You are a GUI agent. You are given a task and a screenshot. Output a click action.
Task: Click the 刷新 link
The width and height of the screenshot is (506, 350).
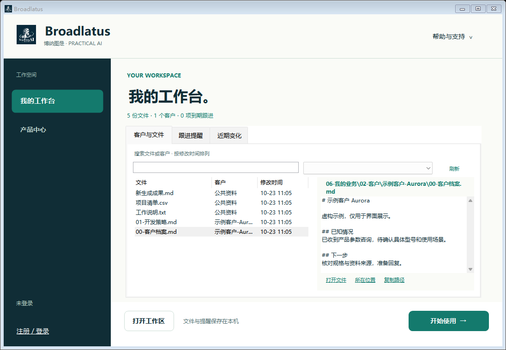click(454, 169)
